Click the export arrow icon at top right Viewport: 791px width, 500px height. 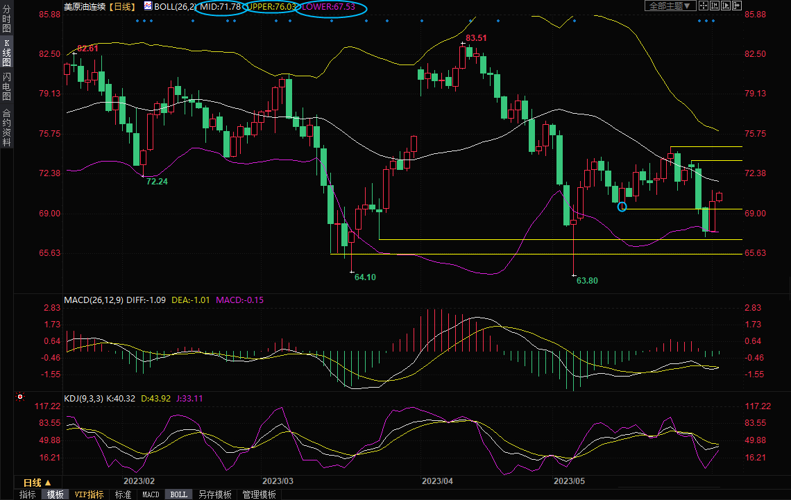pos(737,6)
